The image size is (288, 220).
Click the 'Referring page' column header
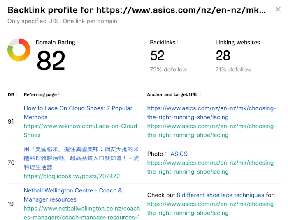coord(40,94)
